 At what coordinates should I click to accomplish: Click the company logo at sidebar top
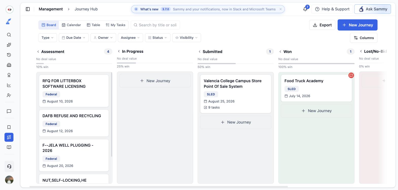(9, 9)
